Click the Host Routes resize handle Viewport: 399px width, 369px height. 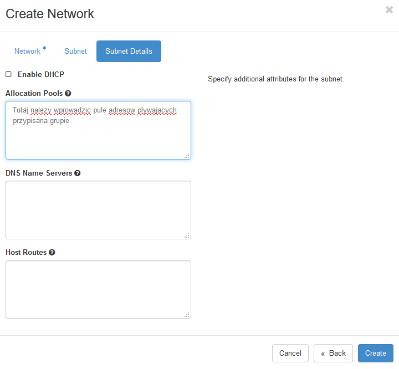(x=187, y=315)
